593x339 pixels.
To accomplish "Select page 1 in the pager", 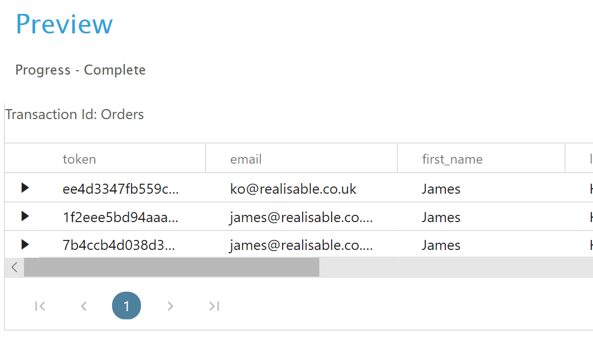I will point(127,306).
